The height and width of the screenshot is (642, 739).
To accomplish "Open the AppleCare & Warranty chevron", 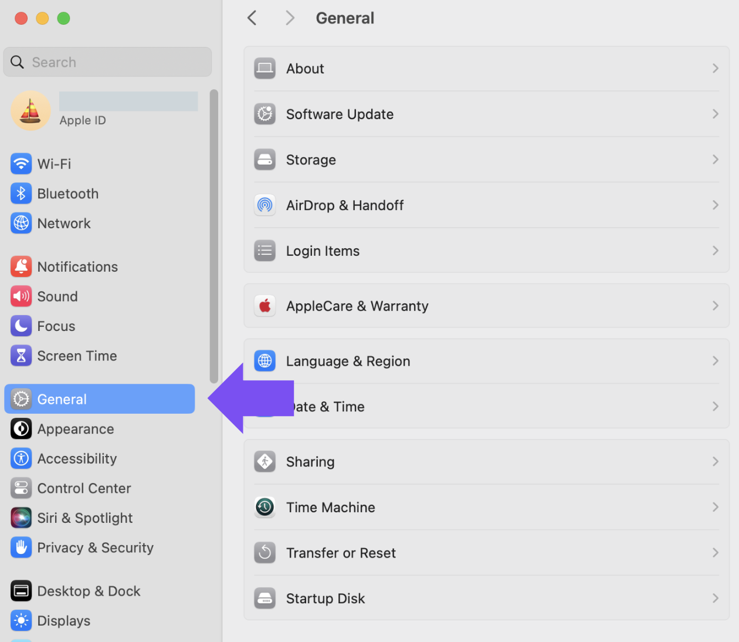I will (716, 306).
